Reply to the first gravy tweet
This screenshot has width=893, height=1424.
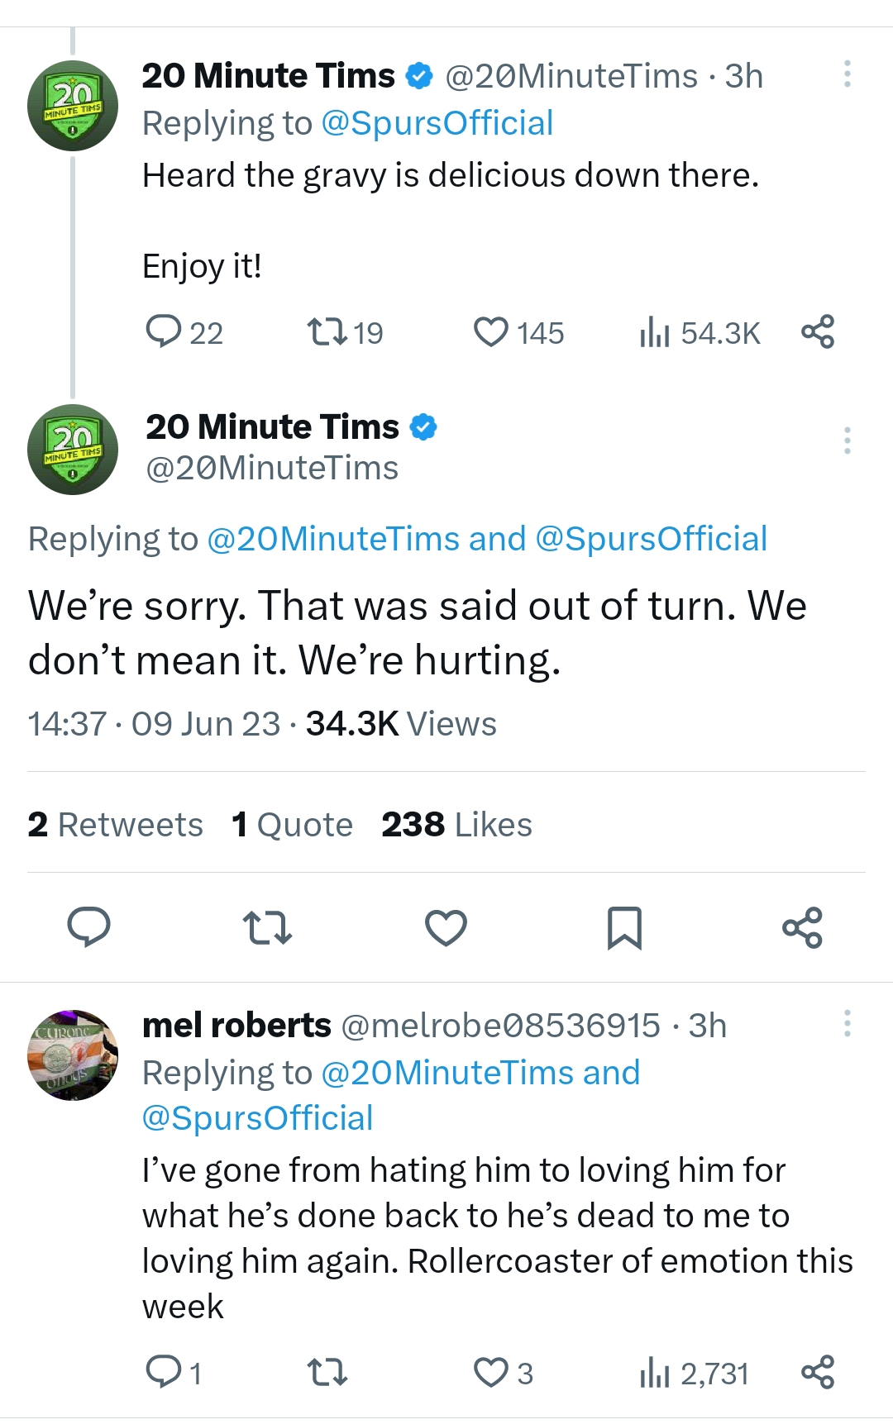[164, 331]
